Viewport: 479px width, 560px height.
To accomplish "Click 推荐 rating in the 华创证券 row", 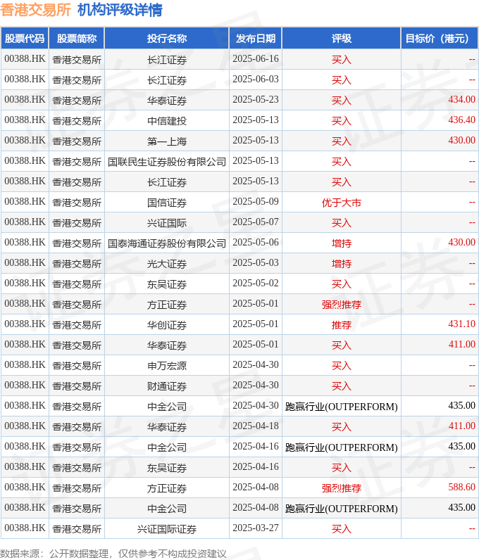I will tap(341, 324).
